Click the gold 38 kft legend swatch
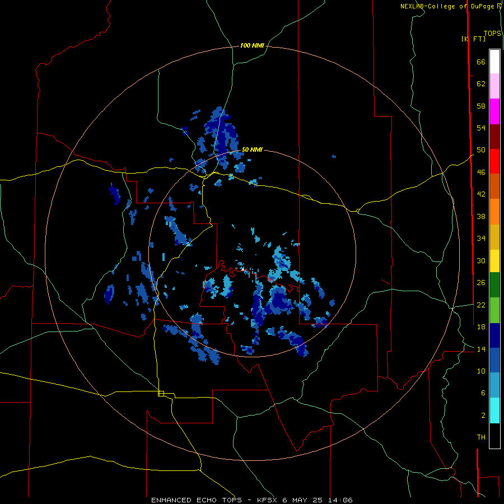This screenshot has width=504, height=504. click(x=494, y=237)
